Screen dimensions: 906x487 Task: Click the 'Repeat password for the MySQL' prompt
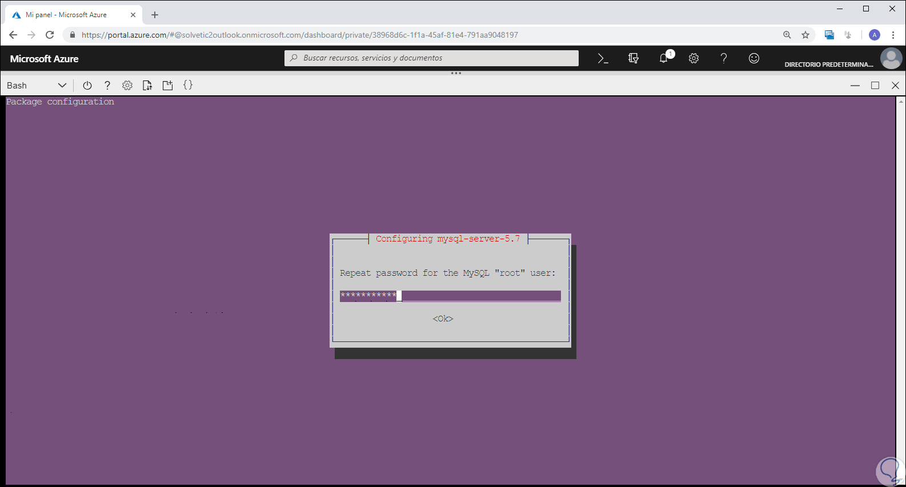(x=448, y=273)
